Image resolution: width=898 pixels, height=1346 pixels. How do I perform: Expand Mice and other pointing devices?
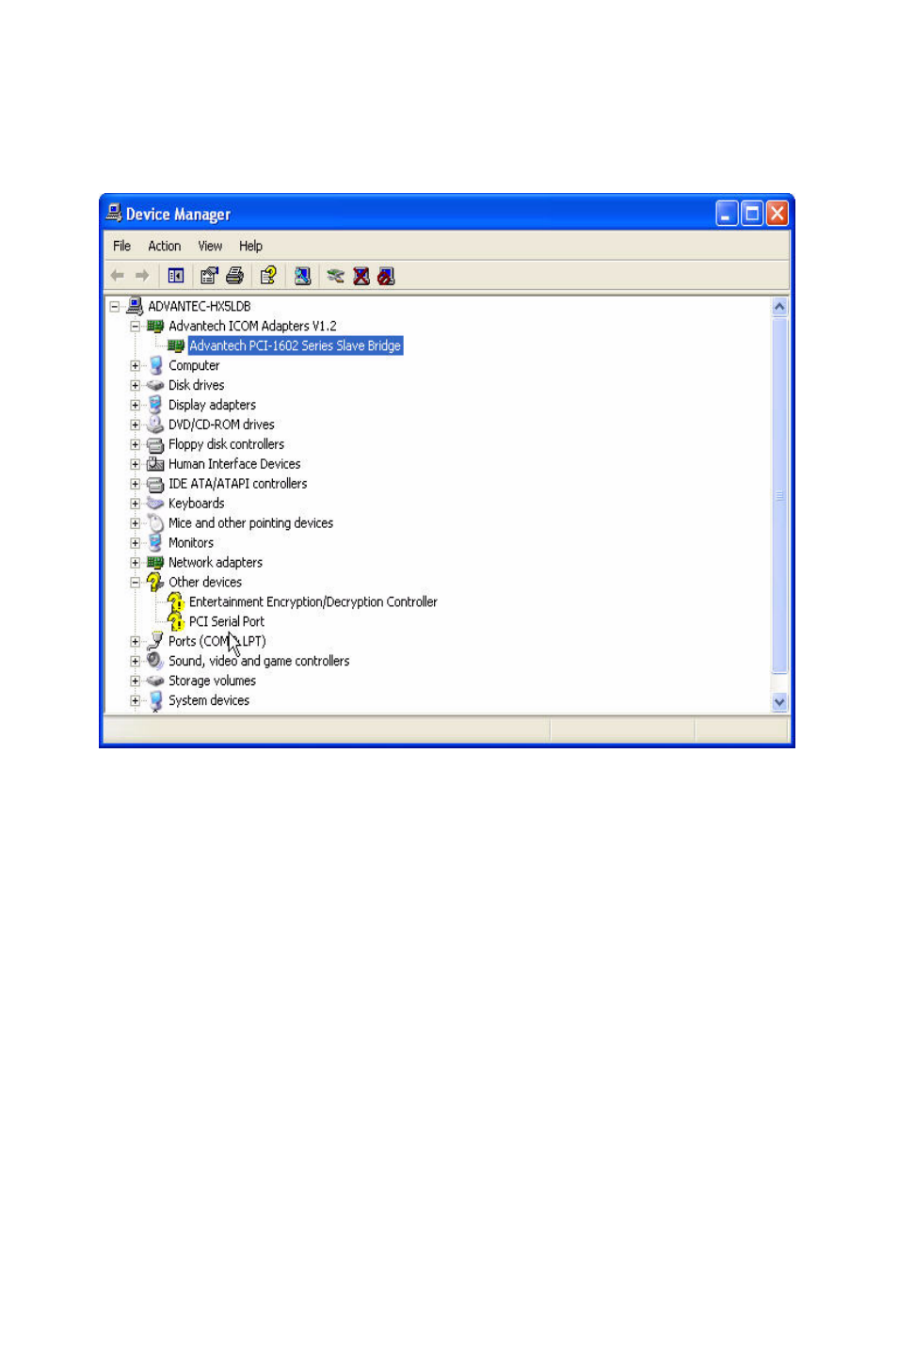point(136,524)
